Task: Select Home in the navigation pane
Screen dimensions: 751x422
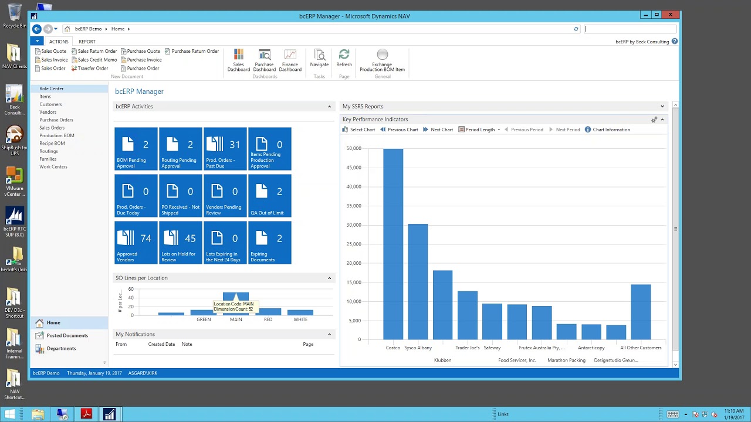Action: [69, 323]
